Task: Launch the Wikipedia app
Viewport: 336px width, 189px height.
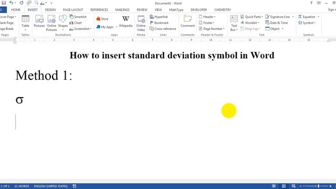Action: [x=126, y=22]
